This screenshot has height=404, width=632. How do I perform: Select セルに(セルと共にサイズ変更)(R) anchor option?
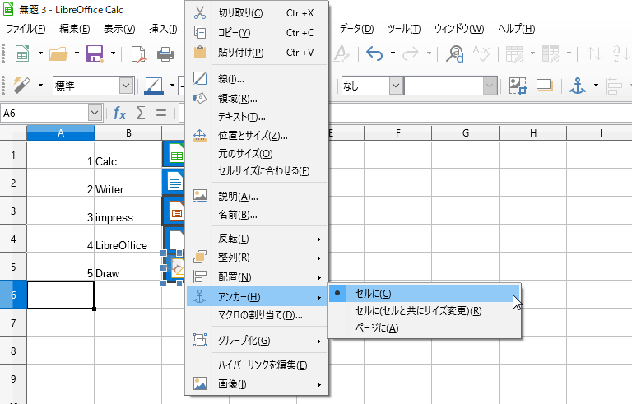tap(424, 311)
